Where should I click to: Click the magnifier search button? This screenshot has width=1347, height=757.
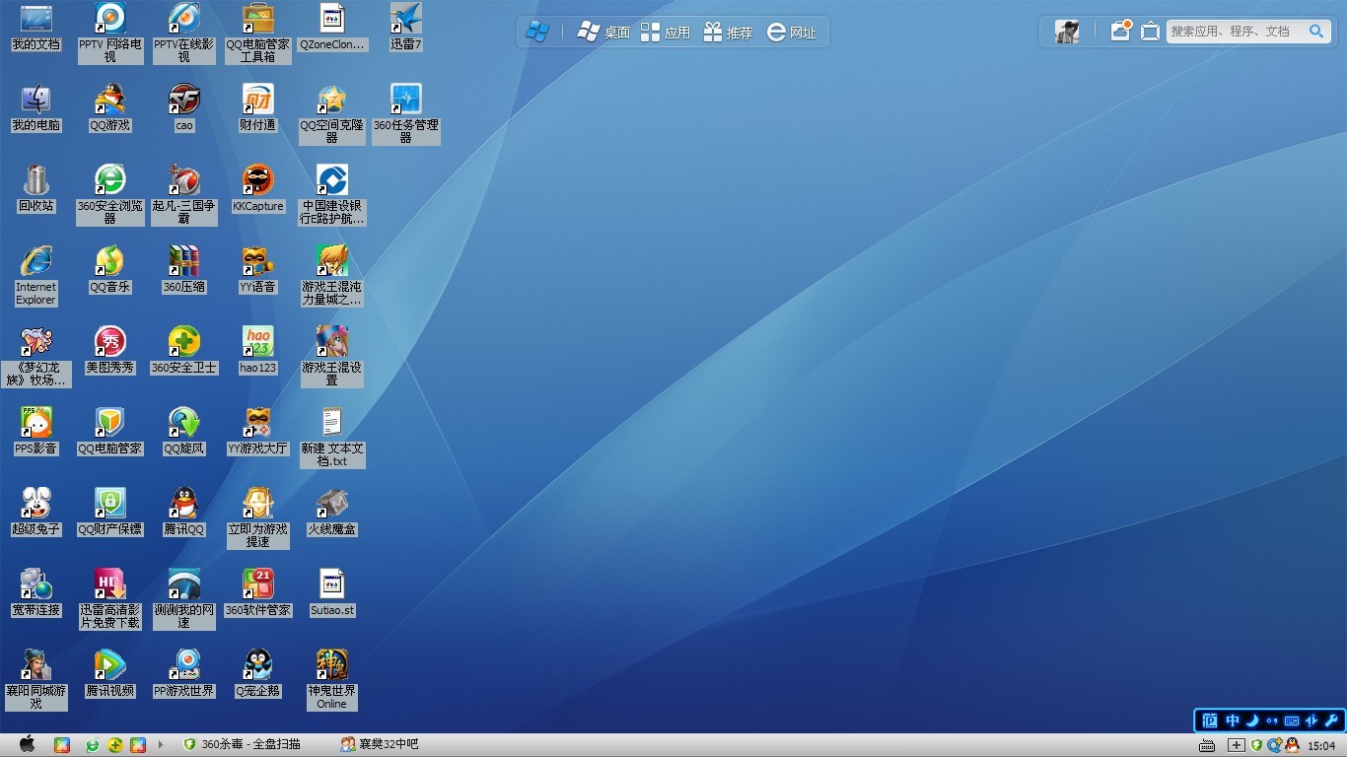pyautogui.click(x=1316, y=32)
